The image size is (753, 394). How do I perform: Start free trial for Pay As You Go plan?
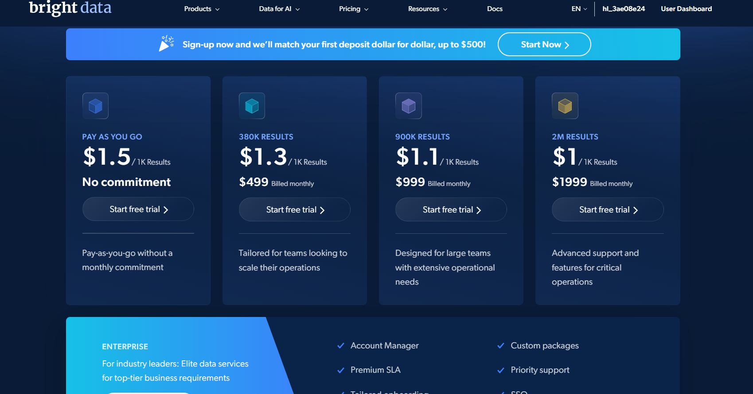tap(138, 209)
